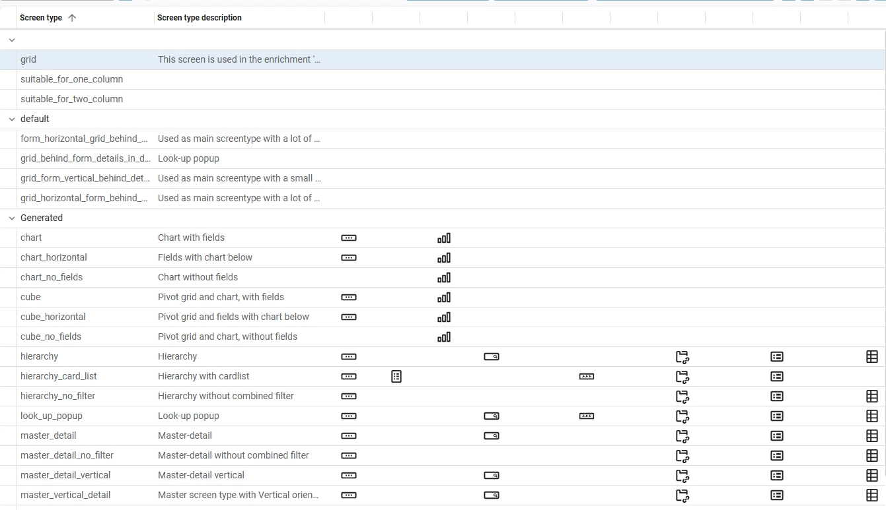
Task: Collapse the unnamed top group
Action: [12, 40]
